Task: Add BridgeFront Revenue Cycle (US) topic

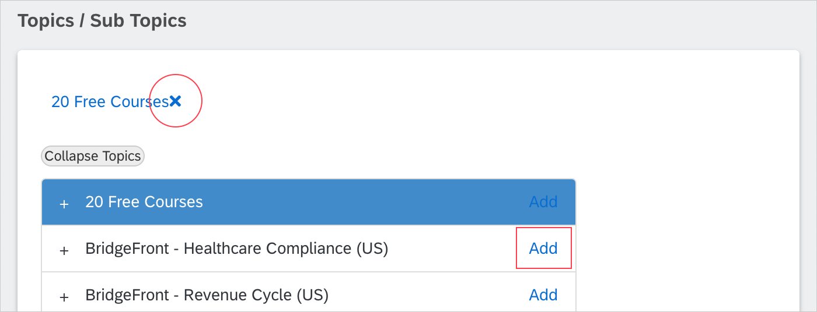Action: tap(543, 295)
